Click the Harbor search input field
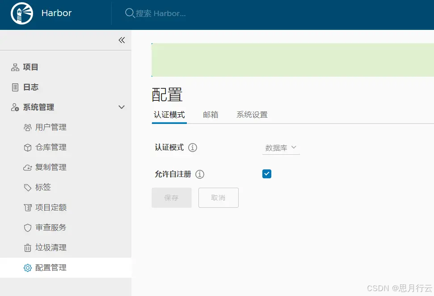The image size is (434, 296). 161,13
